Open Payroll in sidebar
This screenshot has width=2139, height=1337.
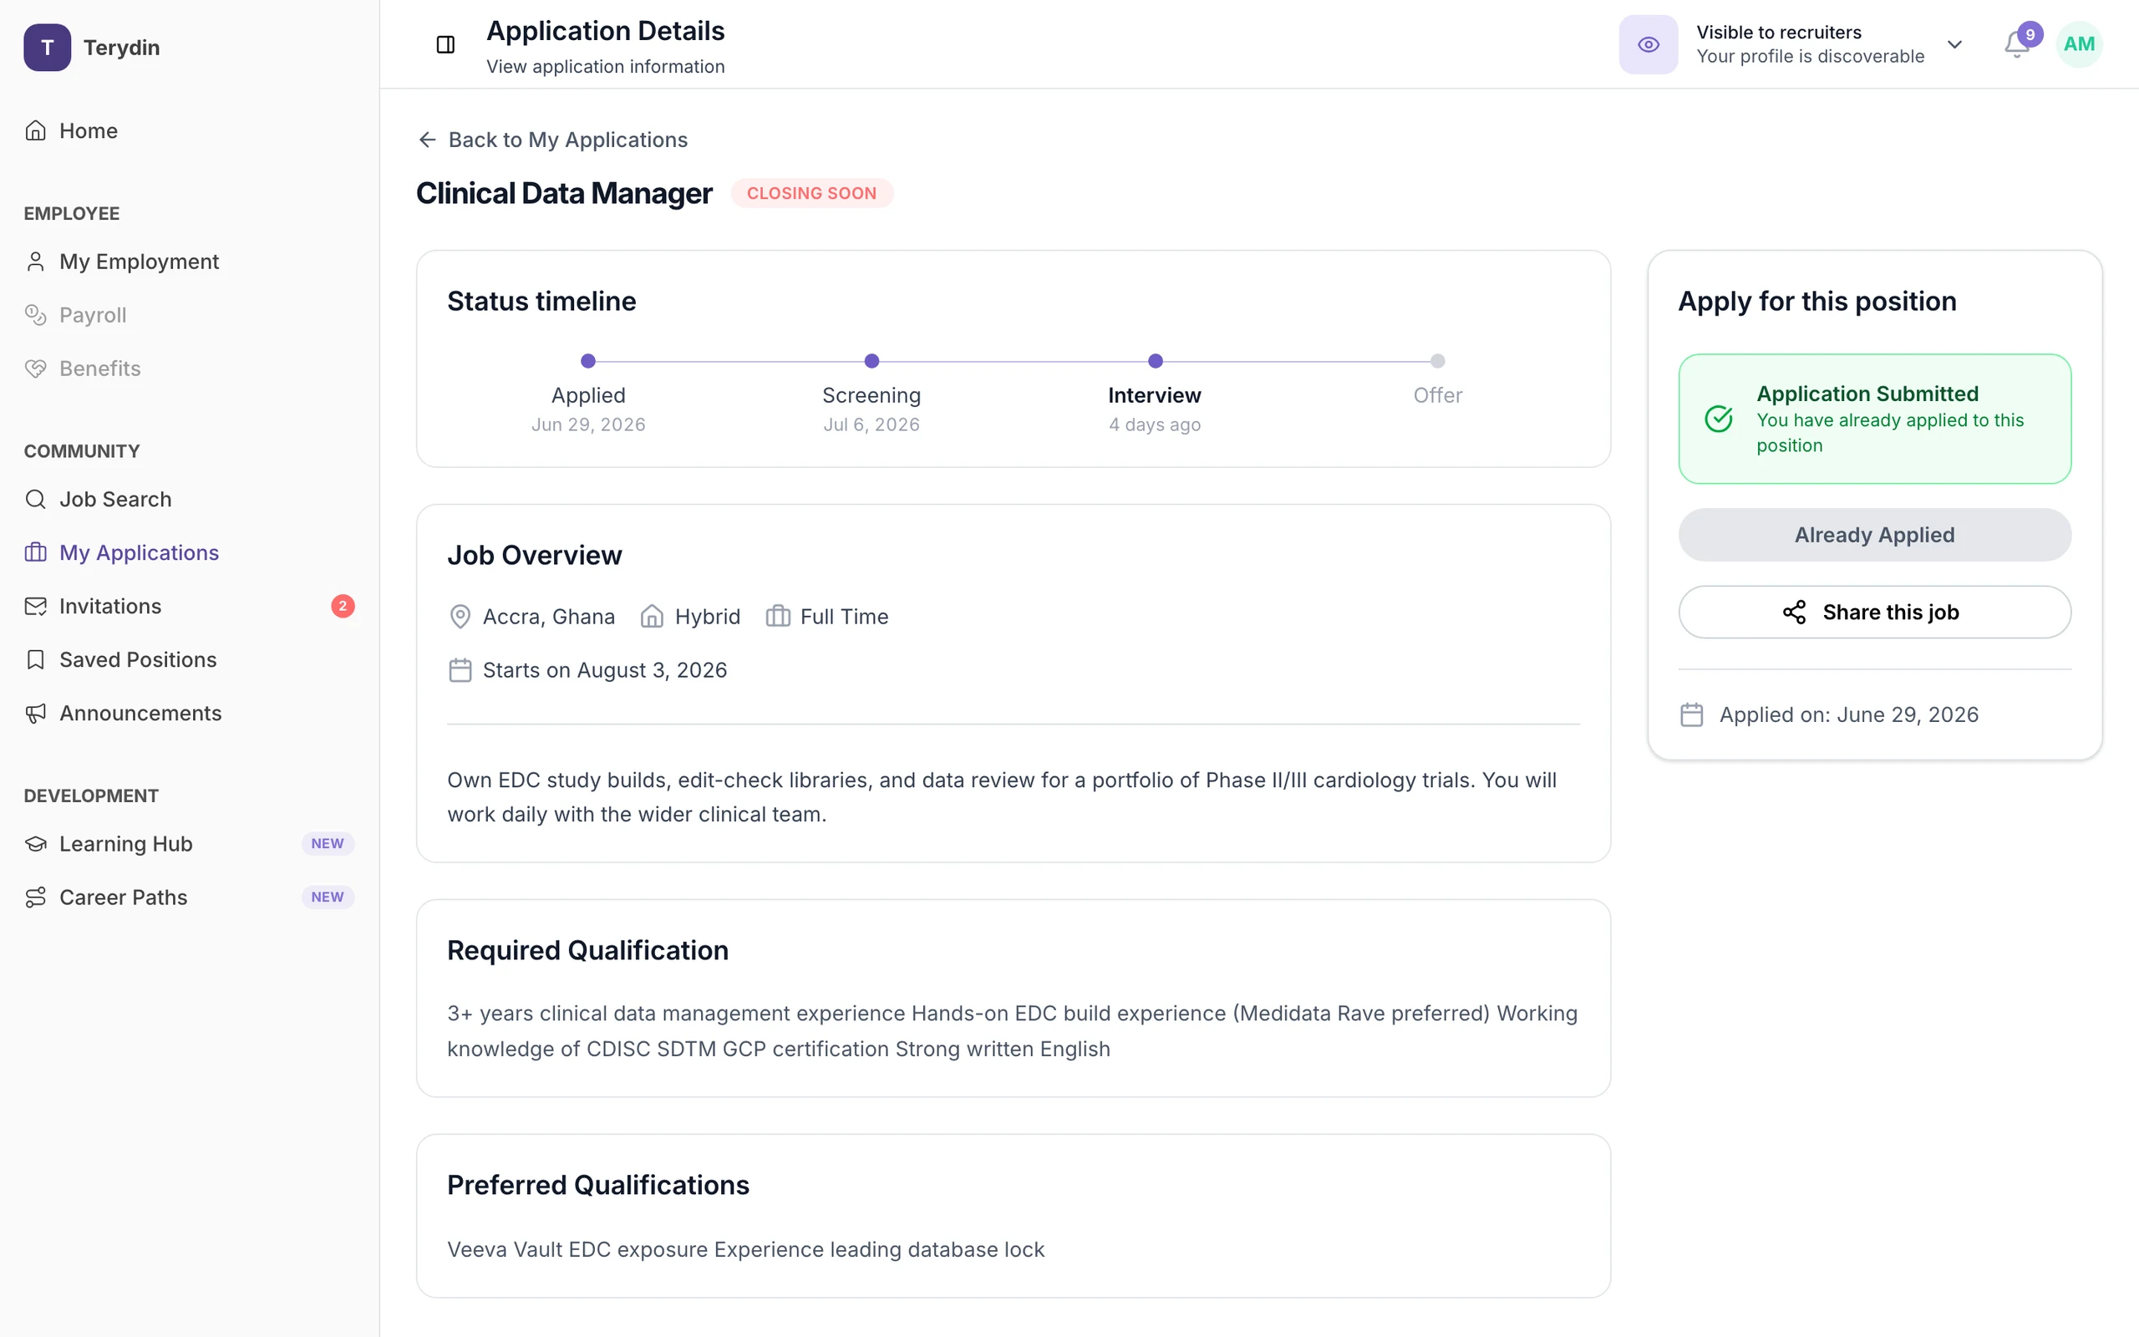[189, 315]
